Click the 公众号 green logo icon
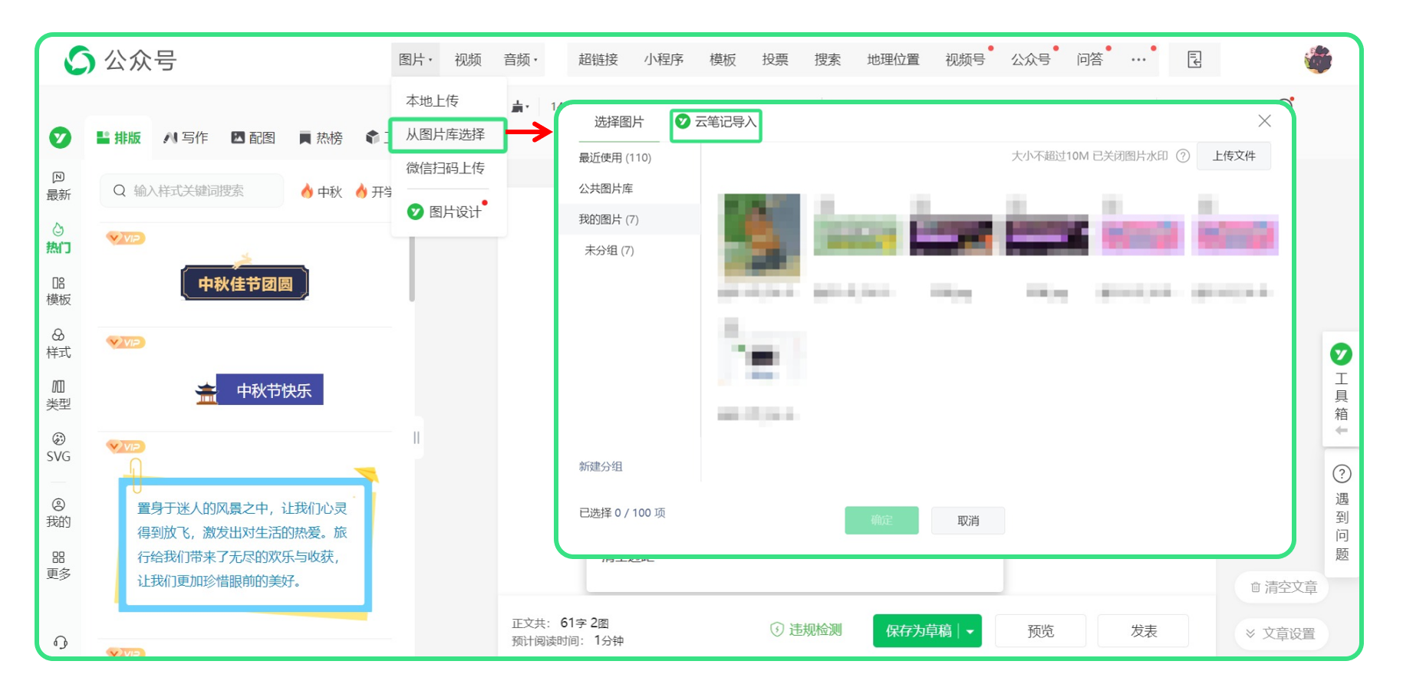Image resolution: width=1403 pixels, height=694 pixels. [x=79, y=60]
